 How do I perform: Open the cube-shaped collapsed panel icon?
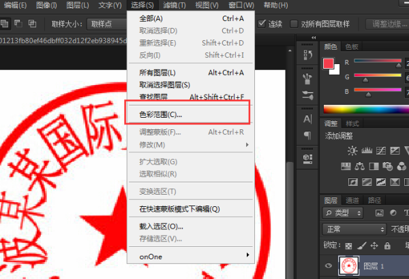[x=308, y=159]
